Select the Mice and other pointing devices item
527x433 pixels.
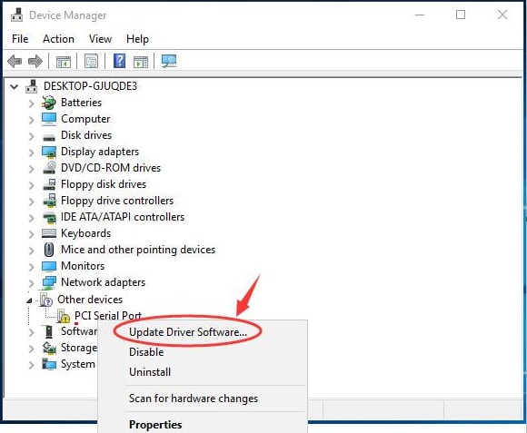click(138, 250)
